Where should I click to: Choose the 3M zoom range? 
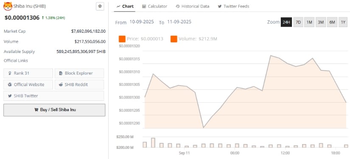pyautogui.click(x=321, y=22)
